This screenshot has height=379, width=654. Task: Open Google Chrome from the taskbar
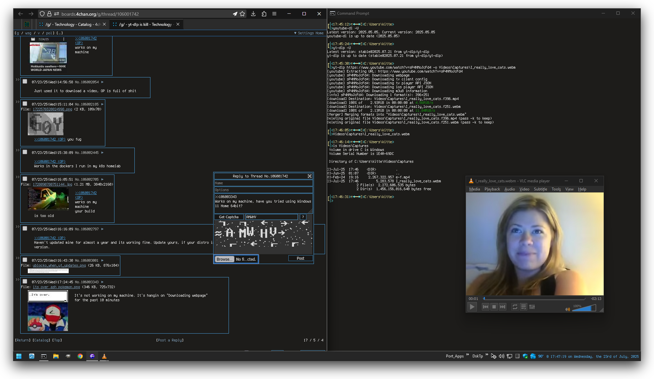80,356
